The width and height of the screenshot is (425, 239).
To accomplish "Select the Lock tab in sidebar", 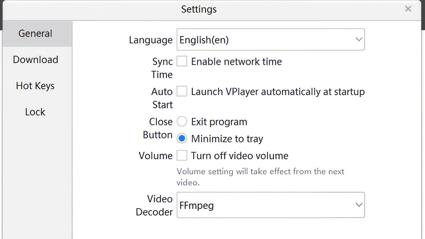I will pyautogui.click(x=36, y=112).
